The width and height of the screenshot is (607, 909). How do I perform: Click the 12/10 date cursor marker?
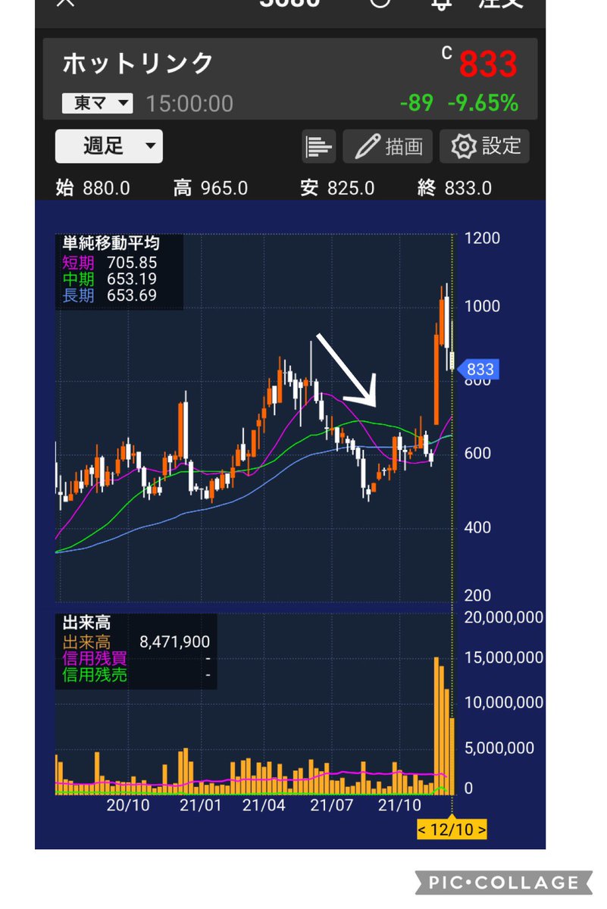coord(452,829)
